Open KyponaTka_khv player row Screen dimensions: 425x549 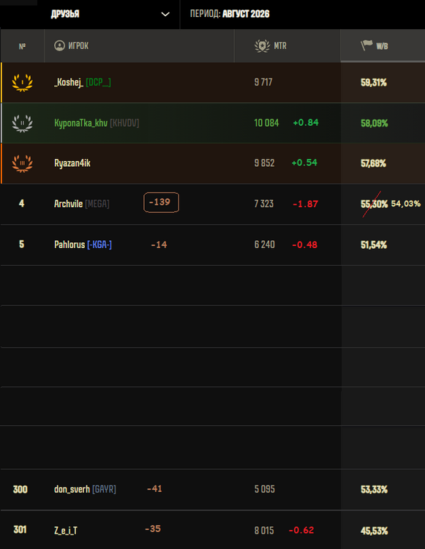[x=213, y=123]
